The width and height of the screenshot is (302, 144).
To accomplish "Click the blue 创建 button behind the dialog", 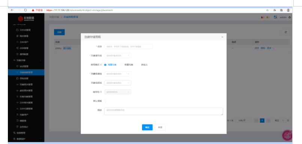I will pos(59,32).
